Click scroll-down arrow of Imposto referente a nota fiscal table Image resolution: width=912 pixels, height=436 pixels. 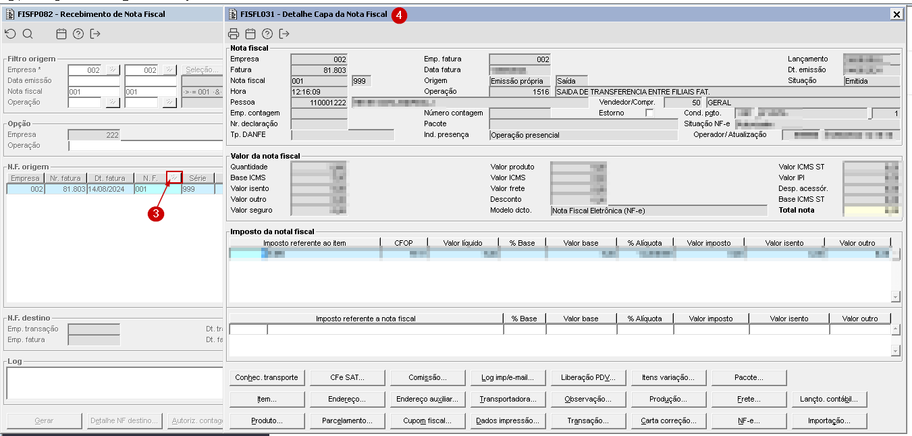pyautogui.click(x=896, y=351)
